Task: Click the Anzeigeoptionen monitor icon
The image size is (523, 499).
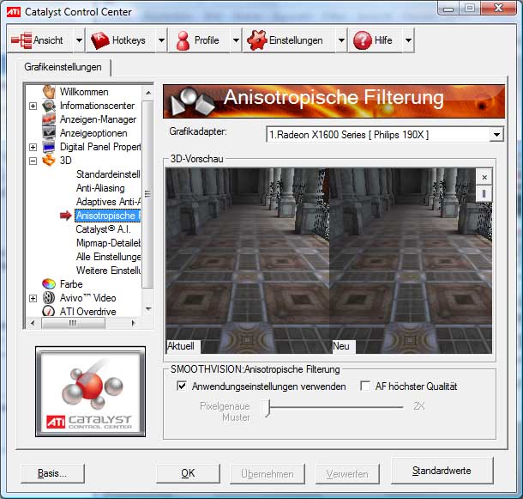Action: click(49, 133)
